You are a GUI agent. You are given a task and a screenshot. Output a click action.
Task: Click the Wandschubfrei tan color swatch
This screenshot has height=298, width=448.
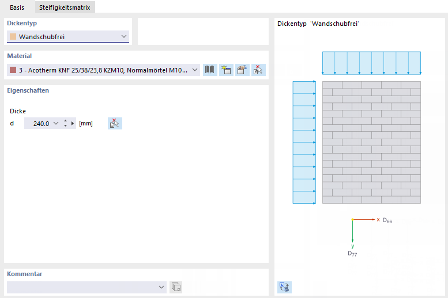pyautogui.click(x=13, y=36)
